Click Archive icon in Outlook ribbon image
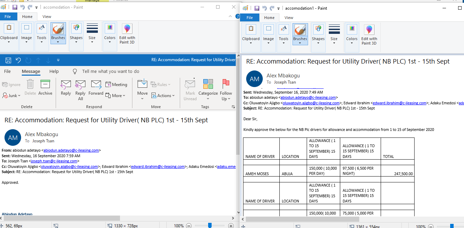Screen dimensions: 464x228 (x=45, y=88)
